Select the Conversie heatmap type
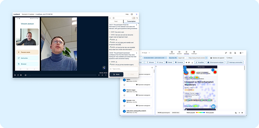 coord(179,62)
